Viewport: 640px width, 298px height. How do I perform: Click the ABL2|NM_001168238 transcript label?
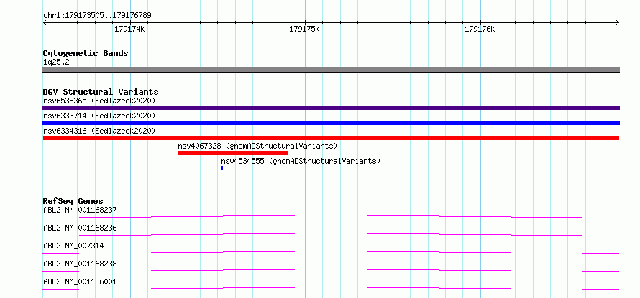(x=80, y=264)
